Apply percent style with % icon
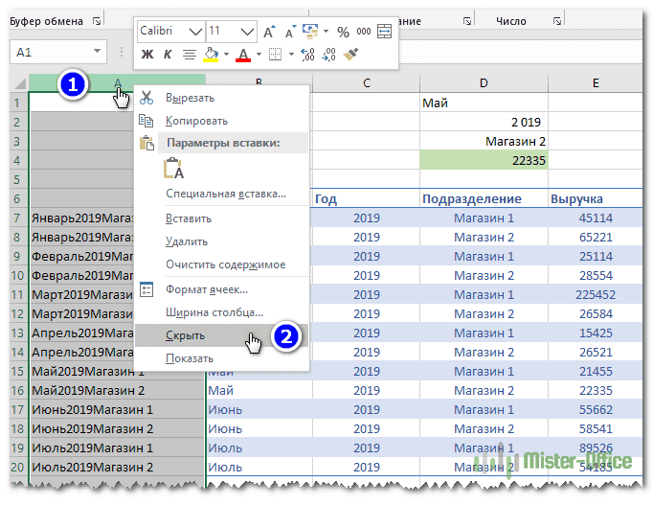Image resolution: width=653 pixels, height=505 pixels. click(x=343, y=32)
